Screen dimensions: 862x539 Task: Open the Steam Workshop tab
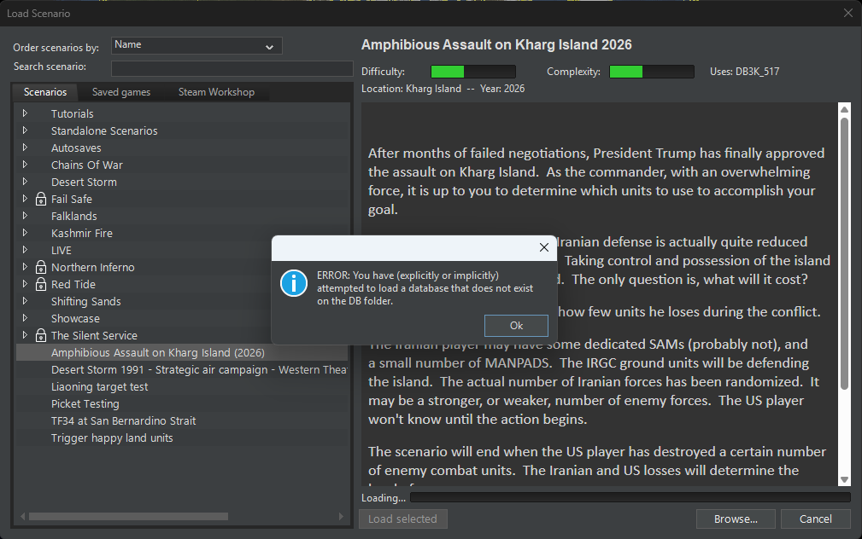216,92
